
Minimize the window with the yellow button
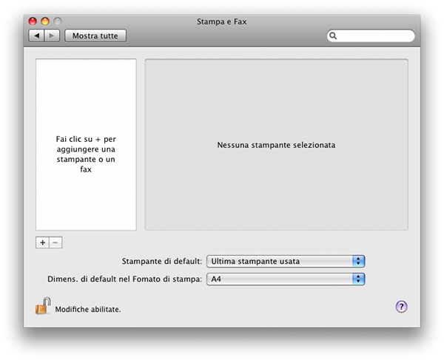point(45,21)
